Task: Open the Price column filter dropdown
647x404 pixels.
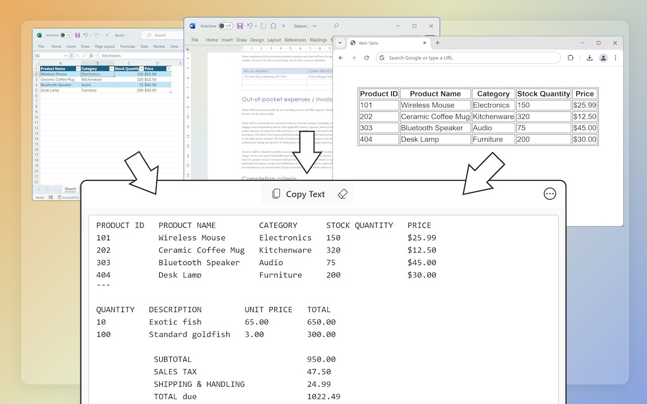Action: (169, 69)
